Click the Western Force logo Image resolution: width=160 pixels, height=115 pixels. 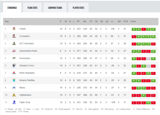click(x=14, y=65)
